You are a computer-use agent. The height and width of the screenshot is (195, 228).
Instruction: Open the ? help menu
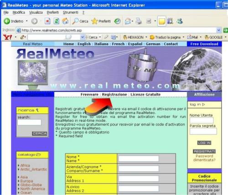(x=83, y=12)
